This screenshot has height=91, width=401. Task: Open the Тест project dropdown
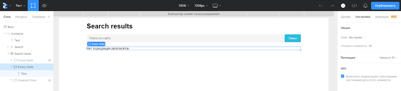click(20, 5)
